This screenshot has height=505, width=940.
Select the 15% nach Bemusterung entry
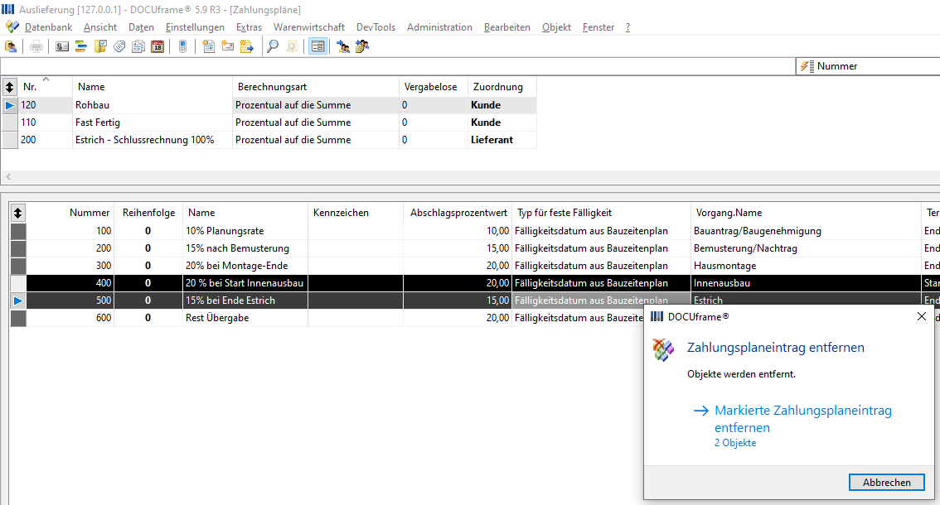(x=237, y=248)
